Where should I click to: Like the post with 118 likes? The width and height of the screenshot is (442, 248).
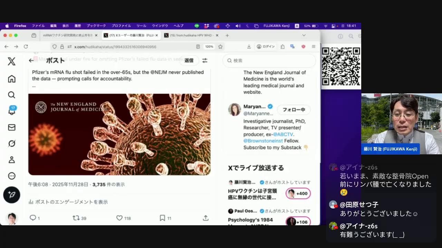(x=119, y=218)
